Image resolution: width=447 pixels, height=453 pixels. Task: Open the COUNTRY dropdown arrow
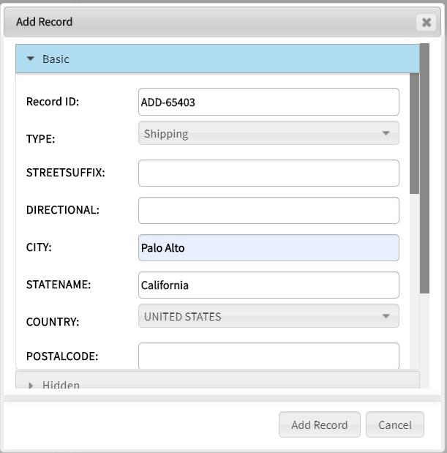(x=386, y=316)
